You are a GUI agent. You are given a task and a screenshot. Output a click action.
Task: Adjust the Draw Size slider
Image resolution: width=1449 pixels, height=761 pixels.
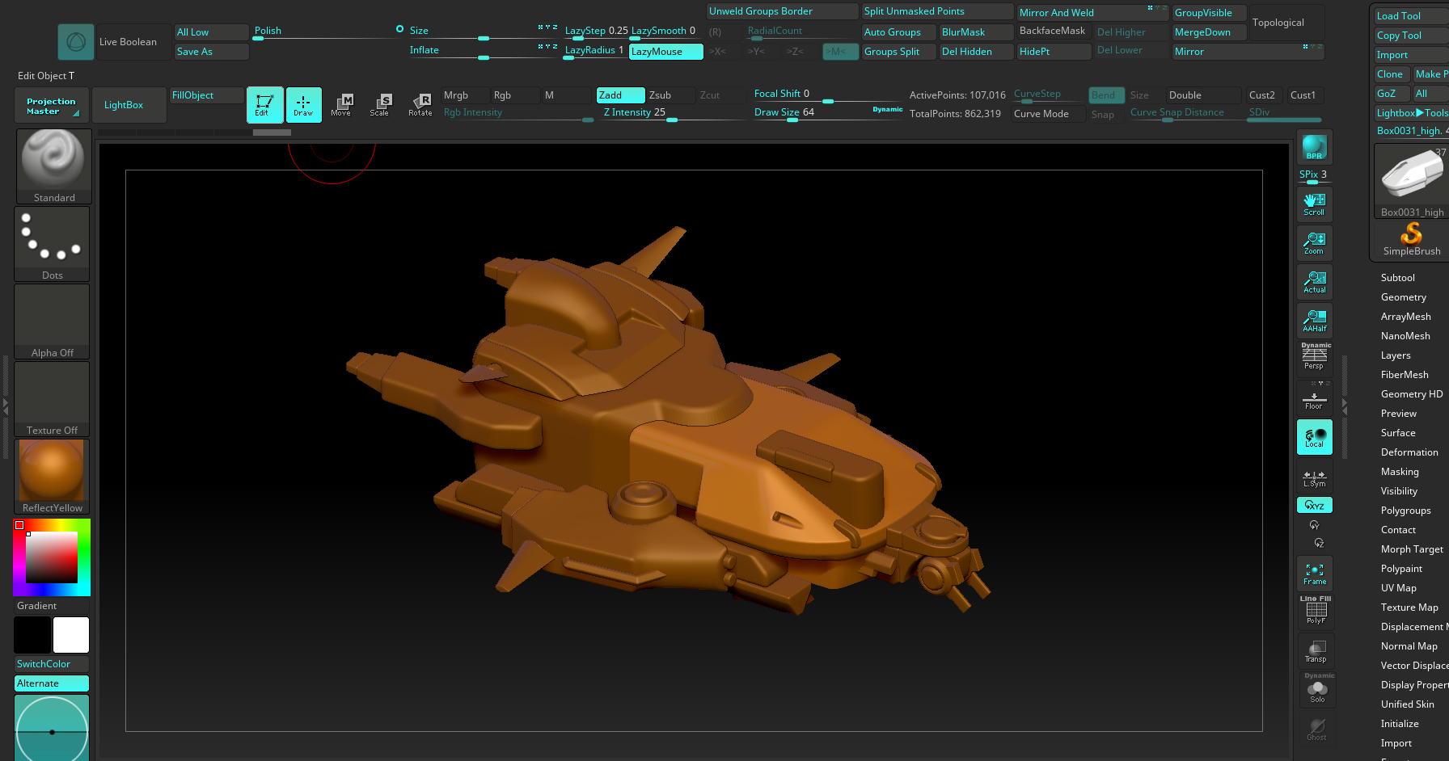tap(828, 113)
